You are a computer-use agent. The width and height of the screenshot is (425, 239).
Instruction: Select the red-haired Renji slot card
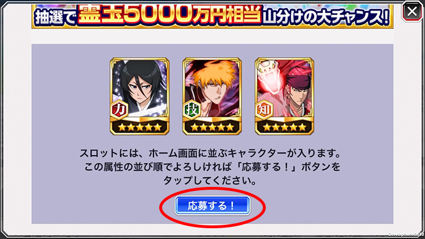(x=284, y=96)
